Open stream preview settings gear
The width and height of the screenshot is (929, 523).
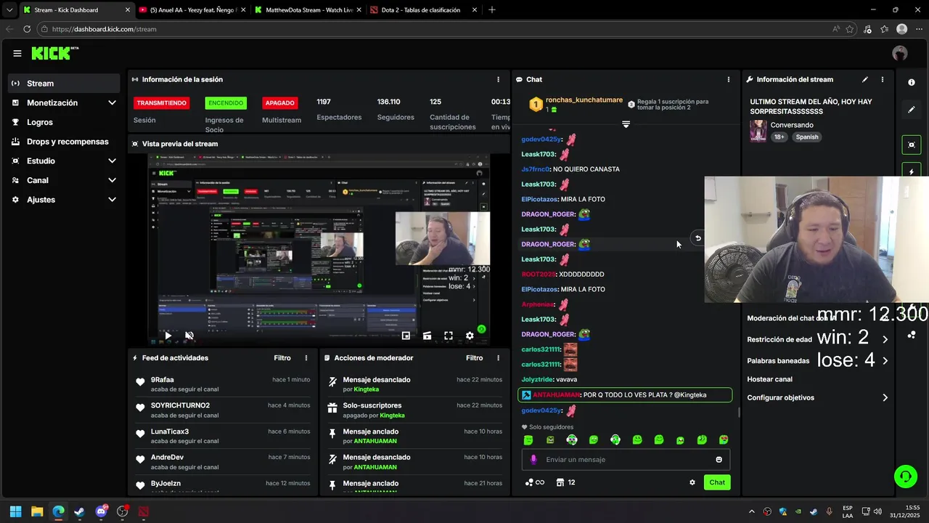(x=470, y=336)
